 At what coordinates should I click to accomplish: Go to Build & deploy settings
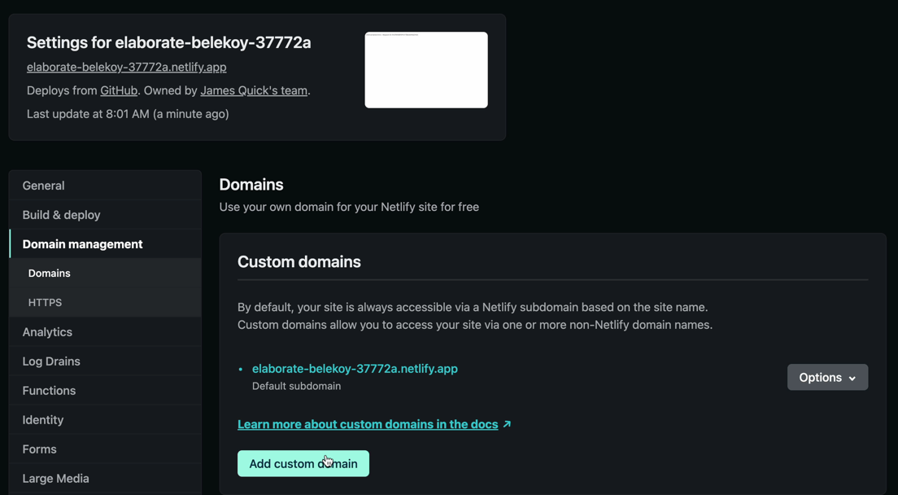[x=106, y=215]
